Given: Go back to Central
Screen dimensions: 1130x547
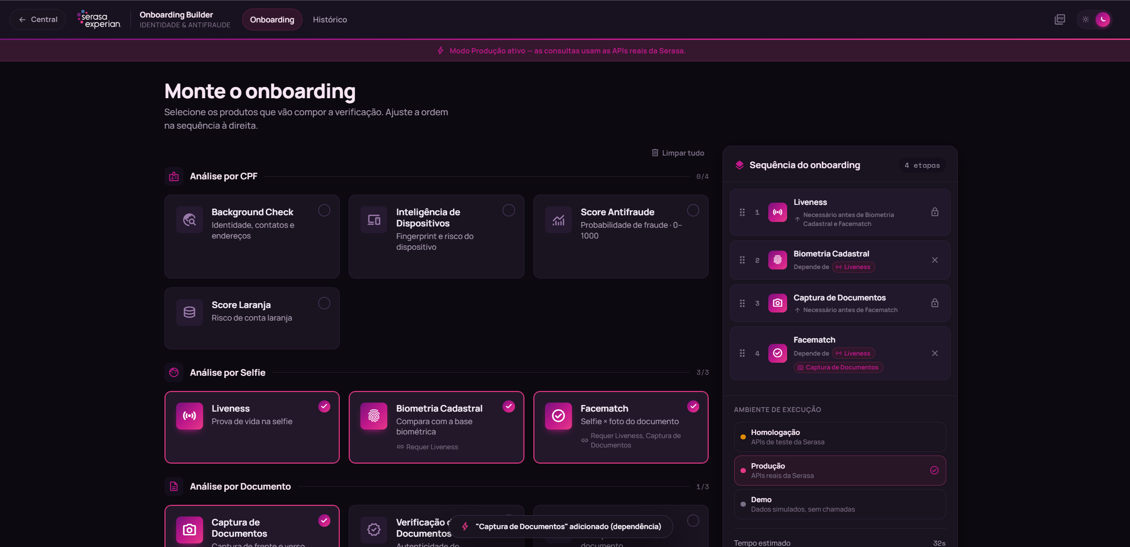Looking at the screenshot, I should click(x=38, y=19).
